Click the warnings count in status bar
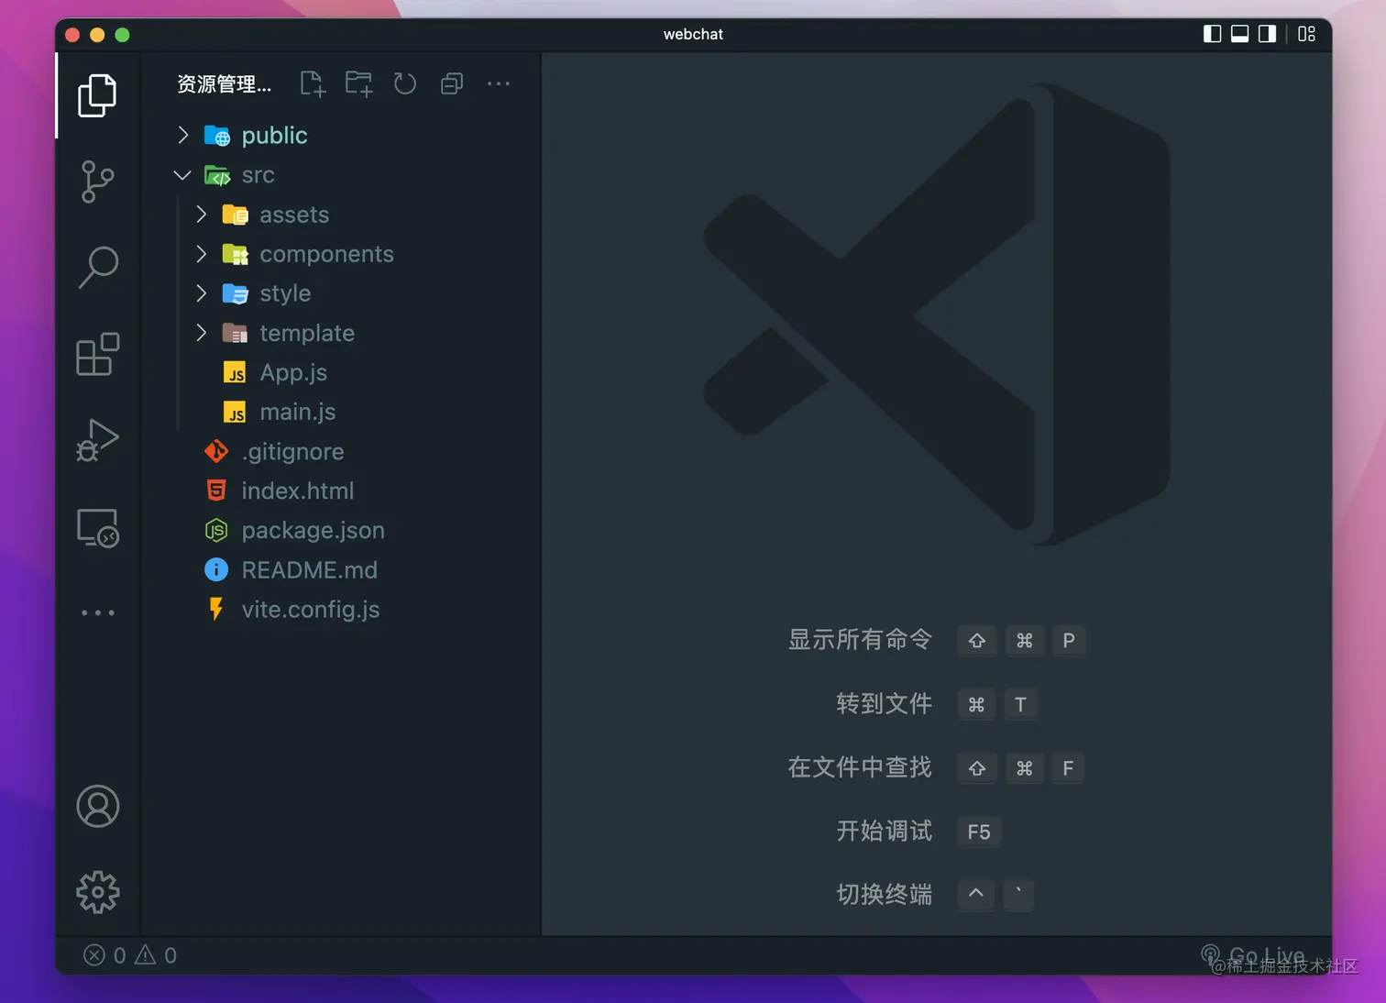 156,955
